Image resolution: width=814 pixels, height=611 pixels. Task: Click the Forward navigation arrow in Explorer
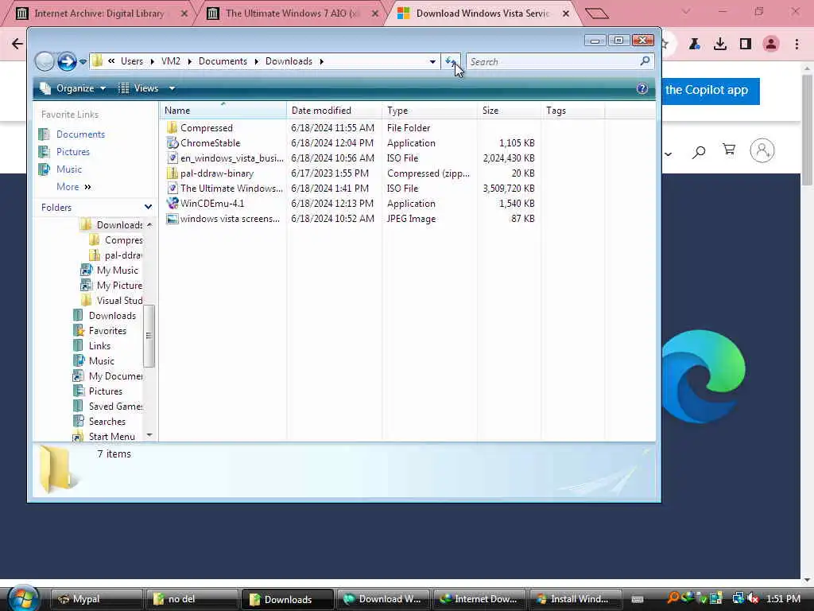(x=67, y=61)
